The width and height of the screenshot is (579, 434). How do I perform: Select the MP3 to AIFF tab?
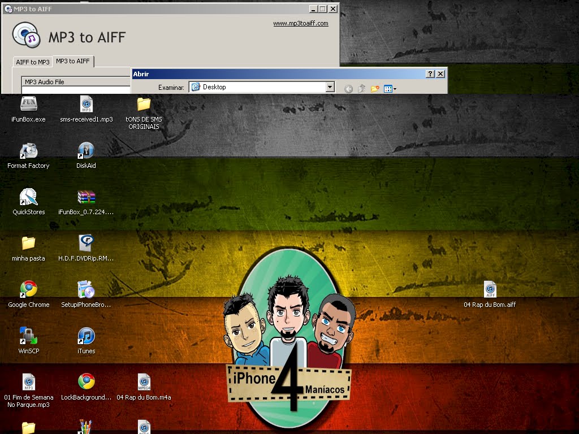pos(73,61)
